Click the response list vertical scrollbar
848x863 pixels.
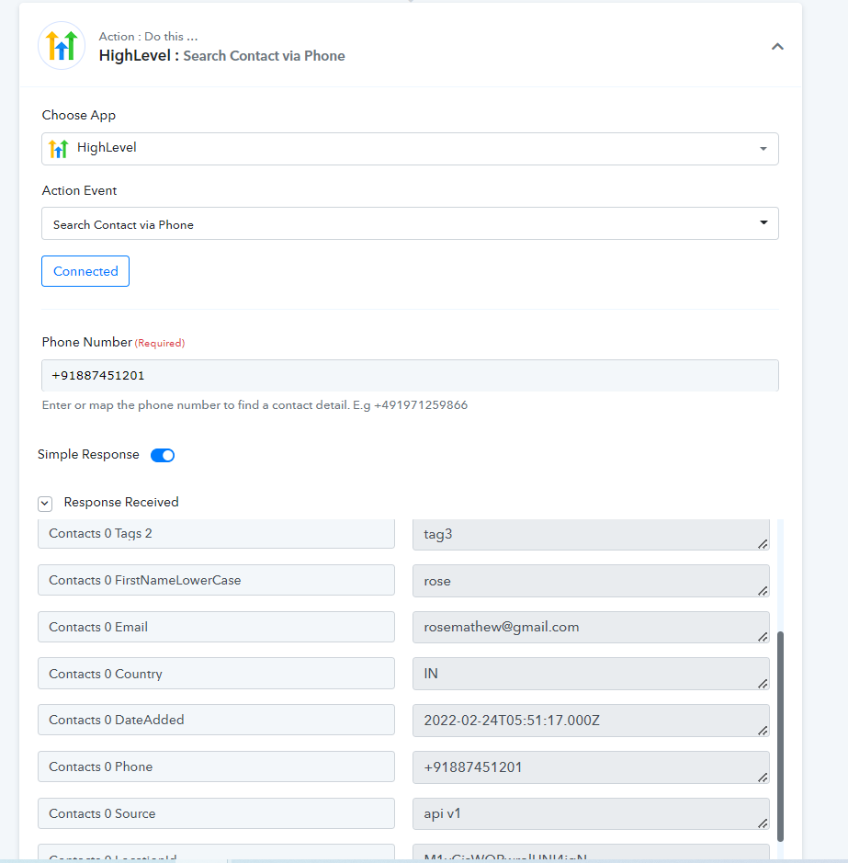[x=780, y=736]
